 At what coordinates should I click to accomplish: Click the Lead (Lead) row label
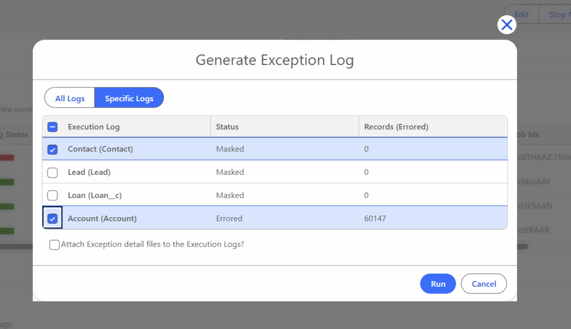click(89, 173)
